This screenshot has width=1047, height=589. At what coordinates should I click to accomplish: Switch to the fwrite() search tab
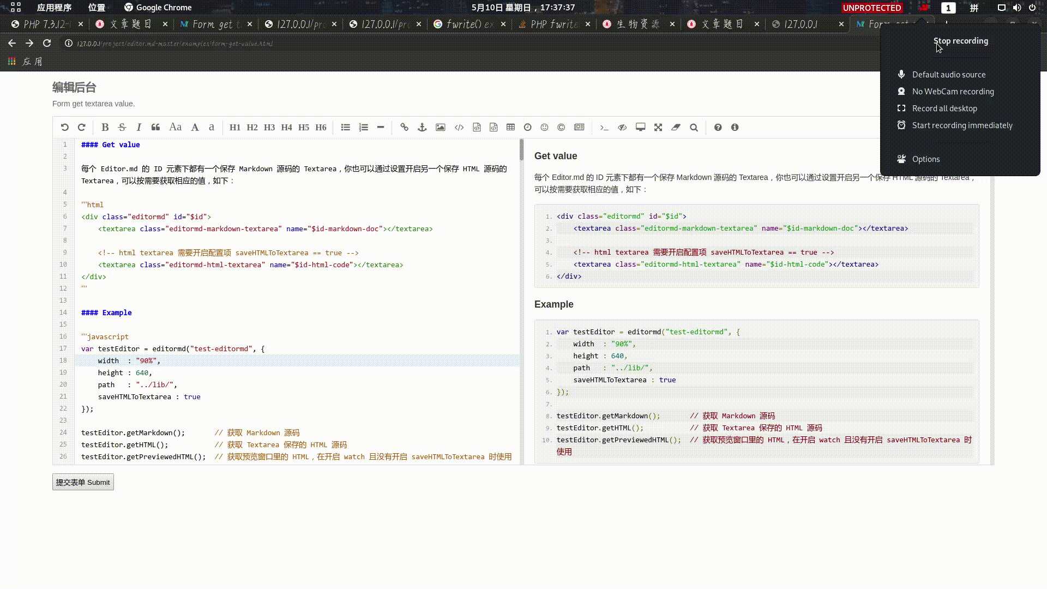(x=470, y=24)
